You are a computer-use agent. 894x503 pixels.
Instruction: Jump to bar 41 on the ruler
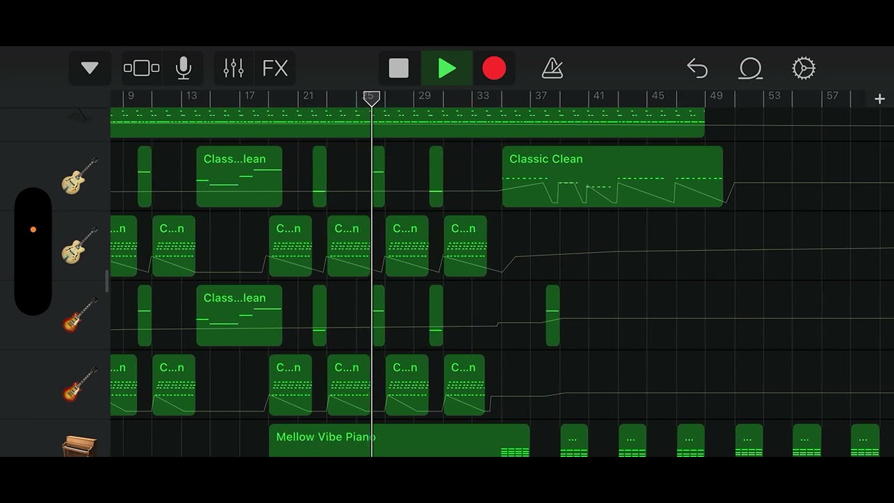coord(599,96)
